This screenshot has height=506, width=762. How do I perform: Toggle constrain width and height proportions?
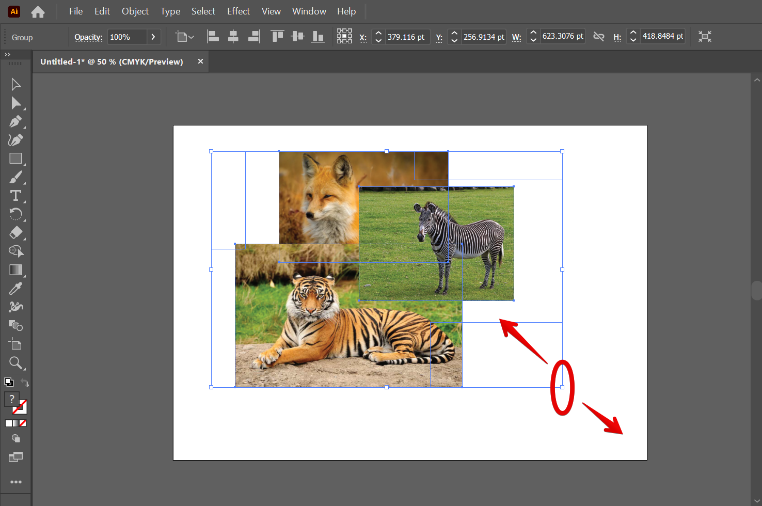(599, 37)
